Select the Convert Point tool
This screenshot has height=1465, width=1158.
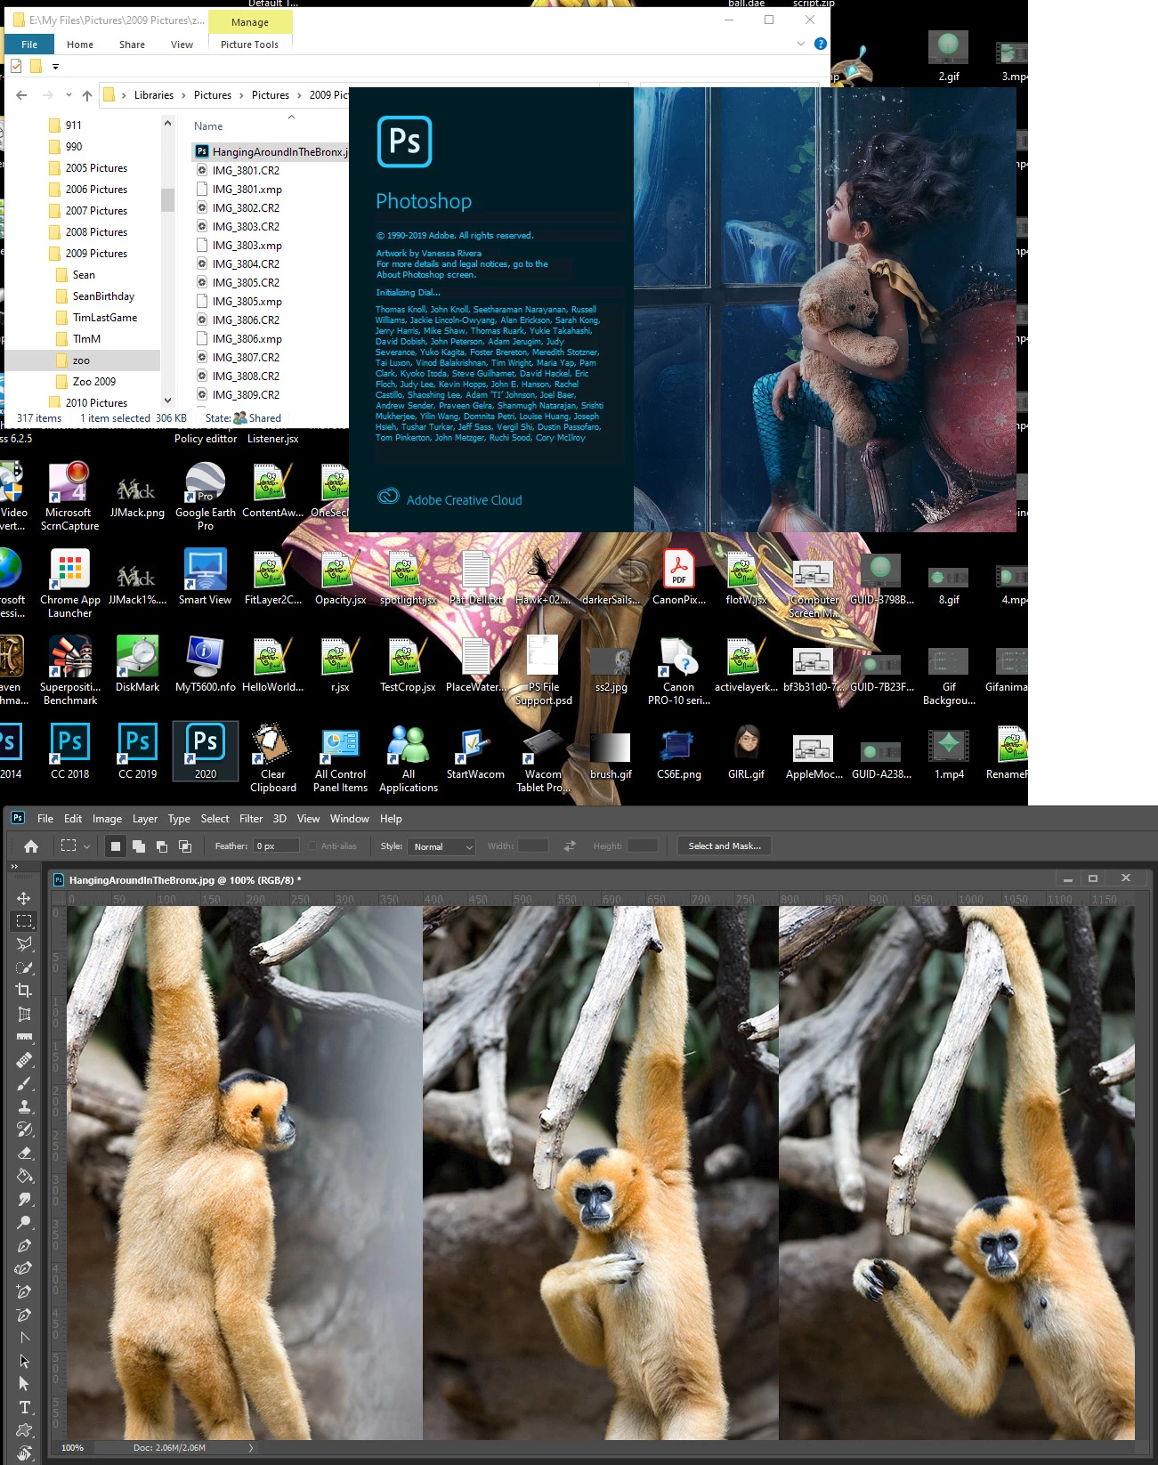pos(24,1338)
